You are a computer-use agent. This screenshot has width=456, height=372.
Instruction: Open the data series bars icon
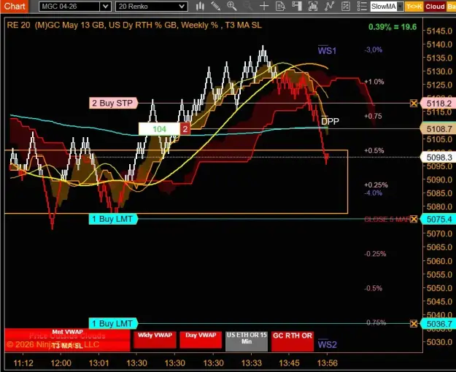tap(313, 6)
